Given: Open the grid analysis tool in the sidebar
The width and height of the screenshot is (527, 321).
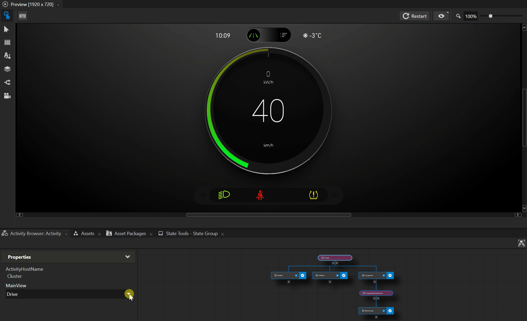Looking at the screenshot, I should [x=7, y=42].
